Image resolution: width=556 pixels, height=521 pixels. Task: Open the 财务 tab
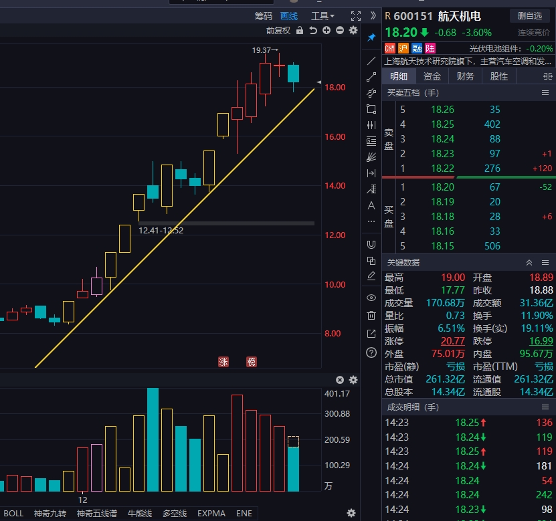pyautogui.click(x=465, y=76)
